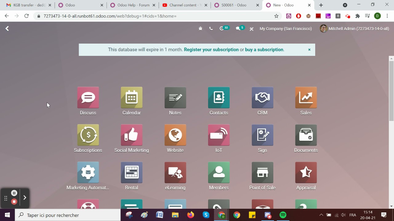Click the Windows taskbar search box

click(68, 215)
